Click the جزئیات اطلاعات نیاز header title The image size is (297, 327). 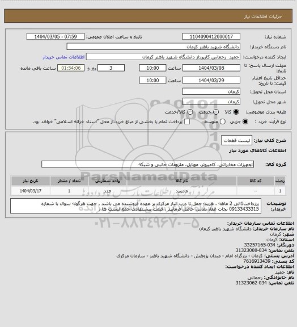(263, 16)
